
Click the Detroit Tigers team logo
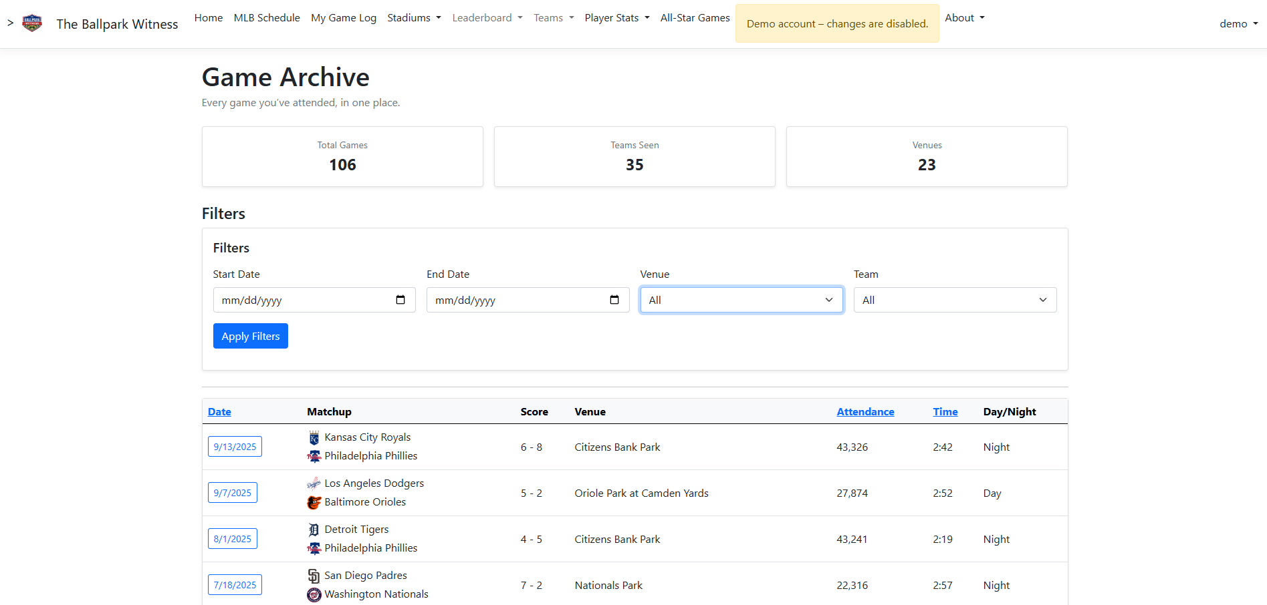pos(314,530)
